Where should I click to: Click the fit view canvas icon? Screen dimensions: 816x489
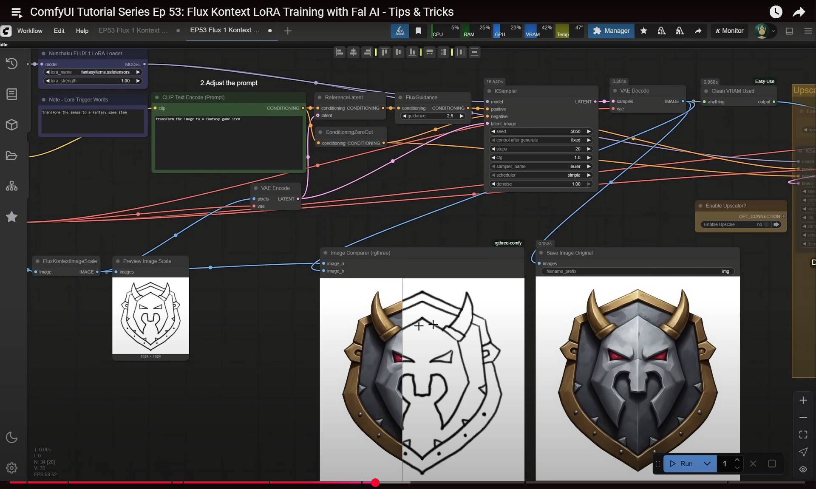pos(803,435)
